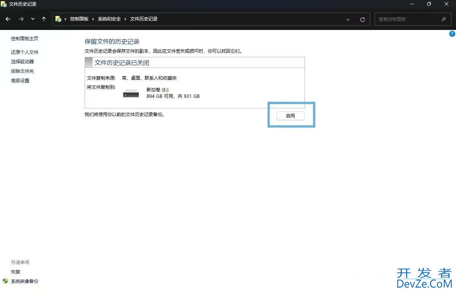
Task: Click the Back navigation arrow
Action: 8,19
